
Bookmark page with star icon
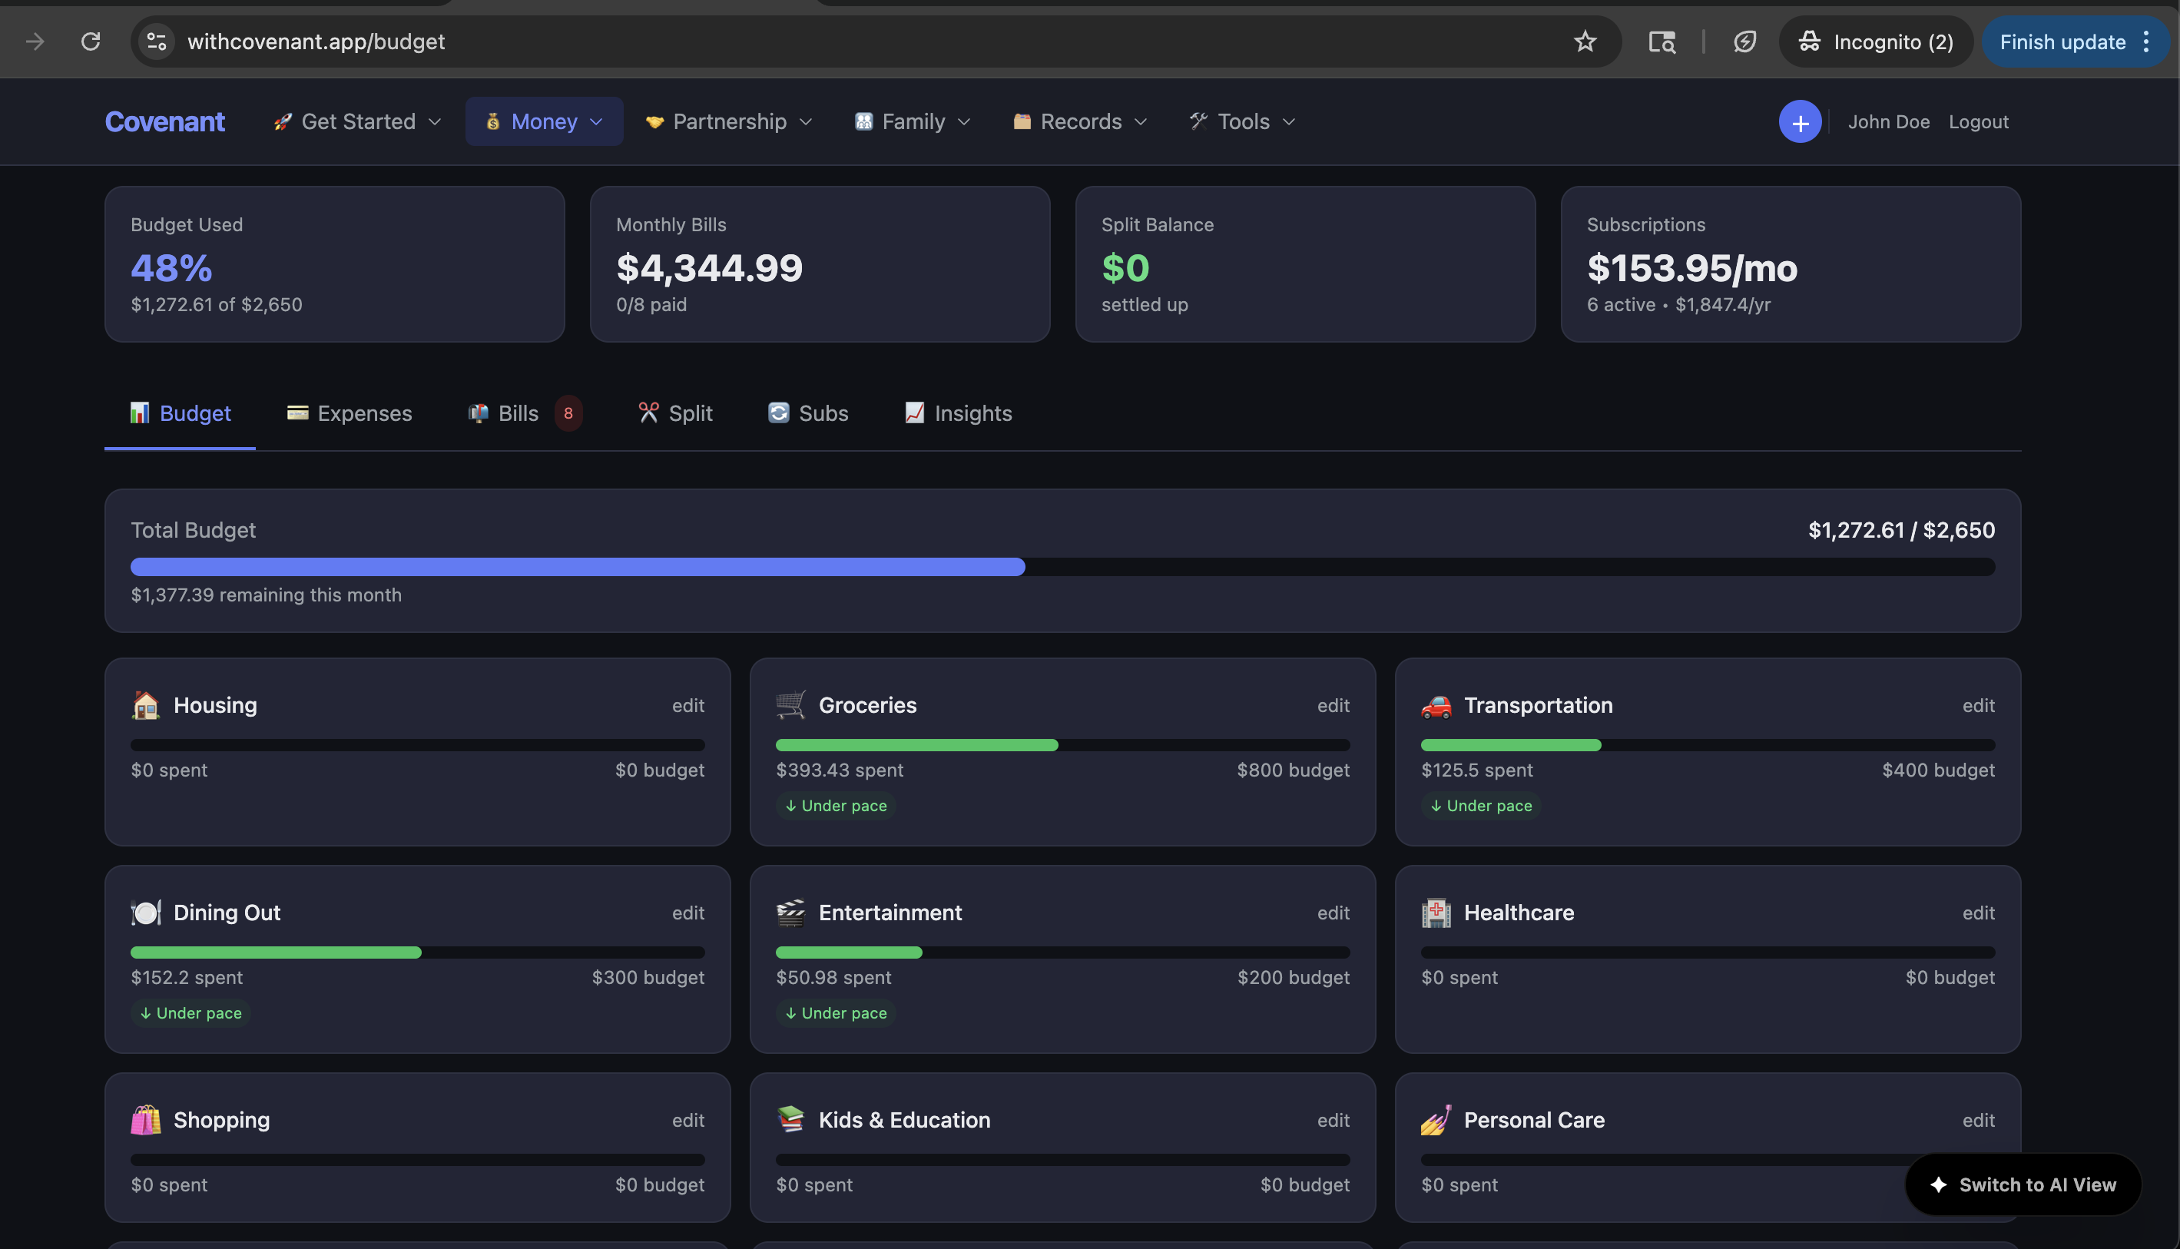(1584, 41)
